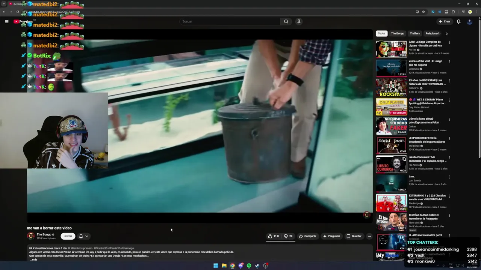
Task: Dislike the video with thumbs down
Action: tap(288, 236)
